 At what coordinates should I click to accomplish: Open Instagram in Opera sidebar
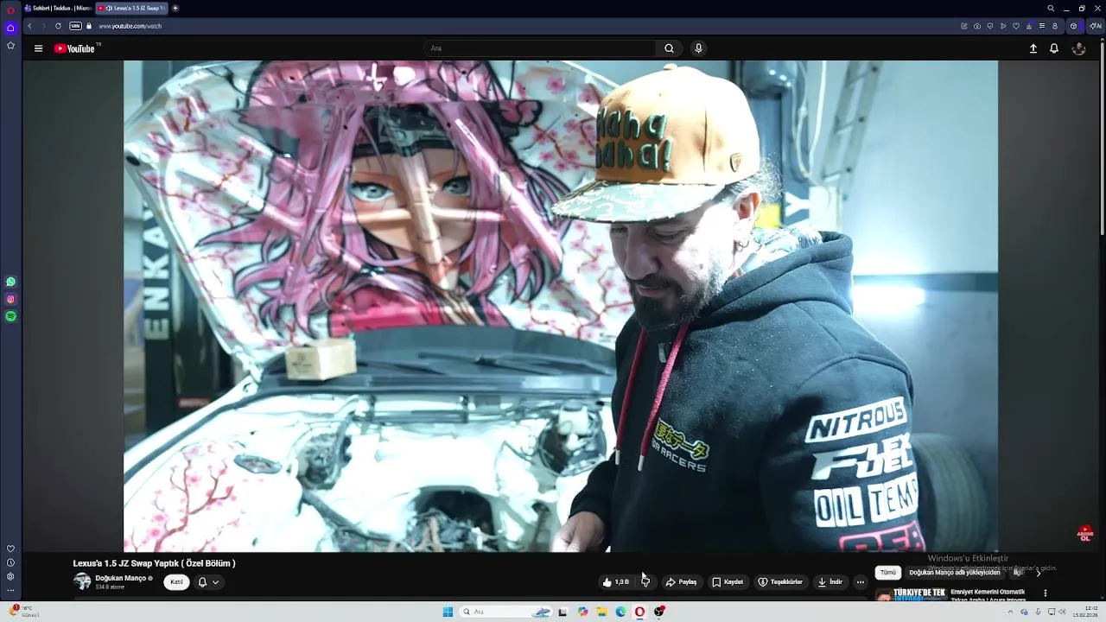(x=10, y=299)
